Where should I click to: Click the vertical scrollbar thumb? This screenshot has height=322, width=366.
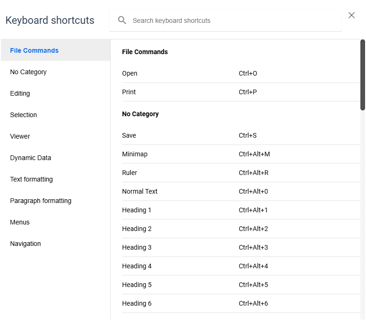pyautogui.click(x=362, y=75)
